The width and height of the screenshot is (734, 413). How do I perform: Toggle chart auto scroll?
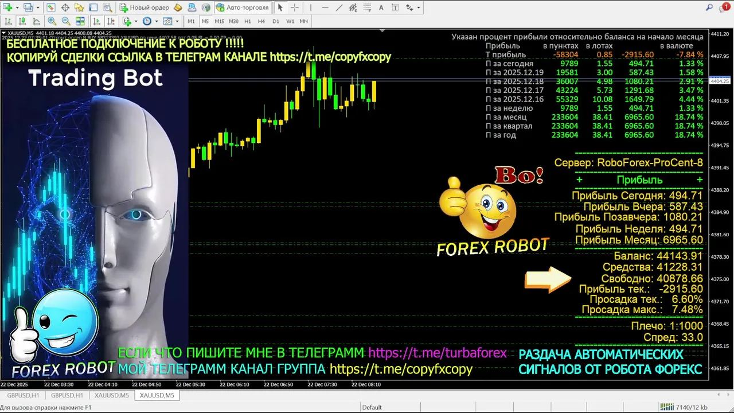coord(97,21)
